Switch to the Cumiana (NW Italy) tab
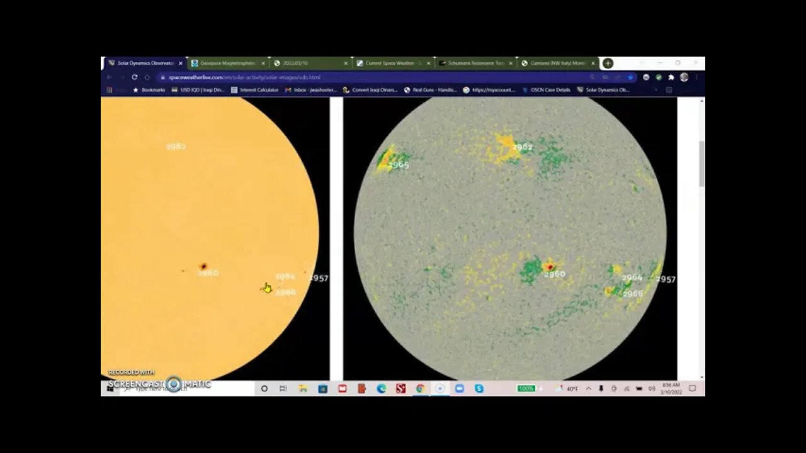Image resolution: width=806 pixels, height=453 pixels. click(558, 64)
